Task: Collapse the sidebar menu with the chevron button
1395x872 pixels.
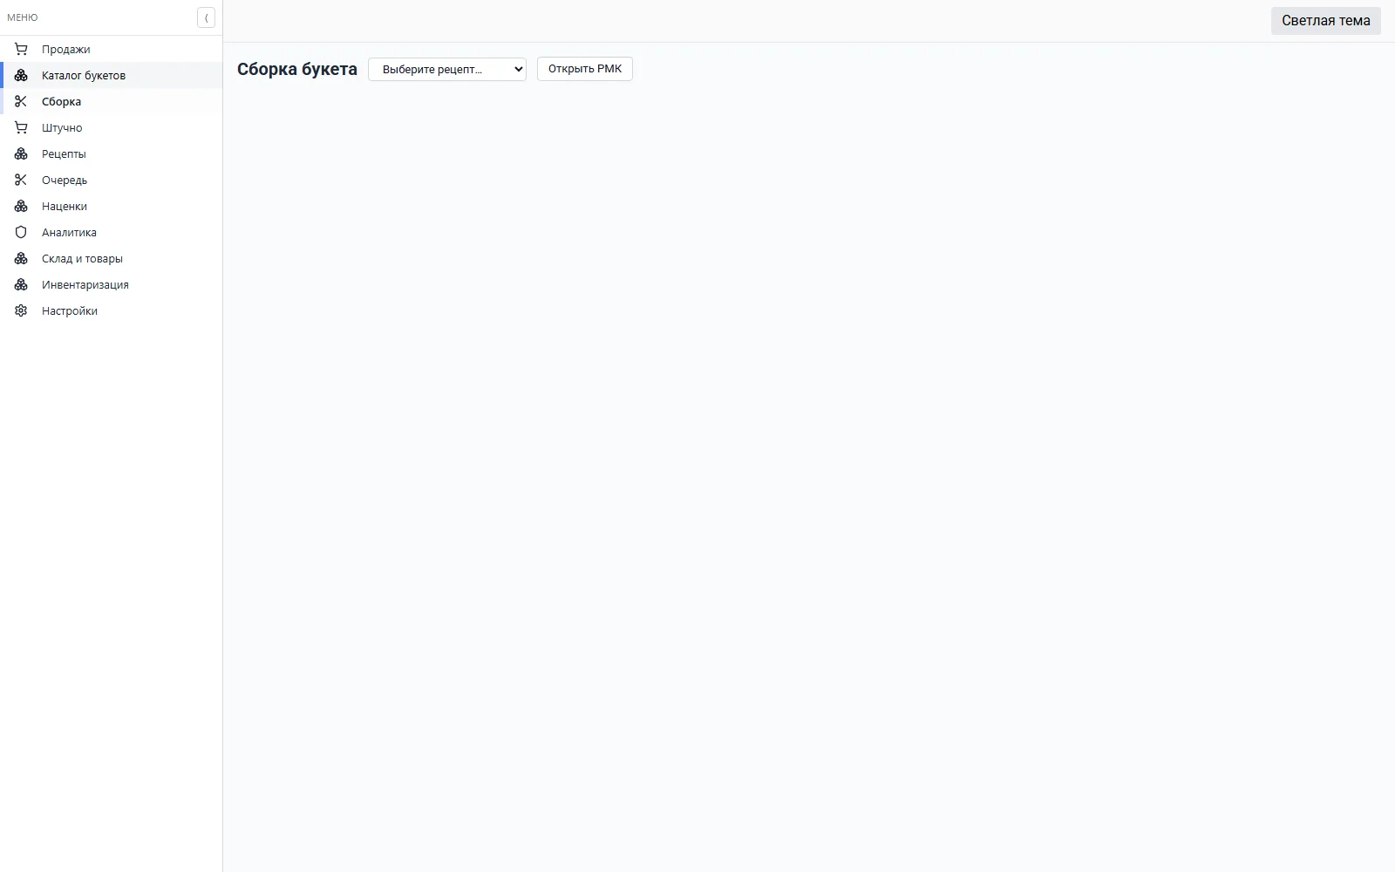Action: point(206,17)
